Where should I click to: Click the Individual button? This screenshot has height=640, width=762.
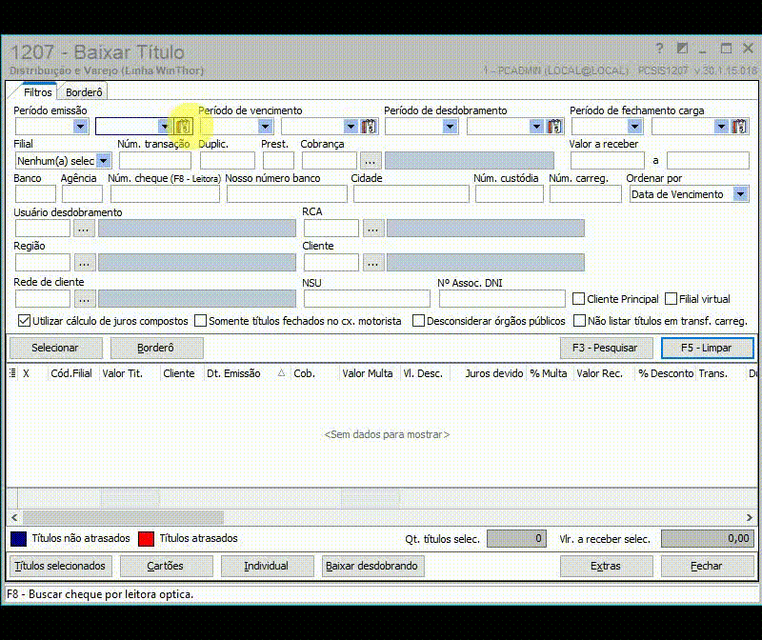[267, 566]
